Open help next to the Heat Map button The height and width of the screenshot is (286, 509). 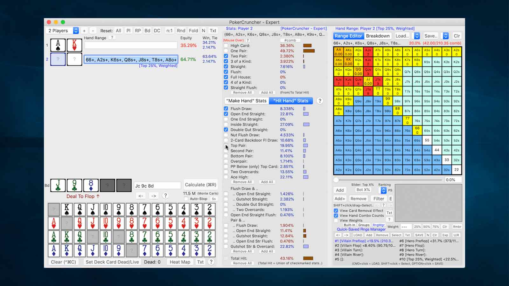pyautogui.click(x=211, y=262)
